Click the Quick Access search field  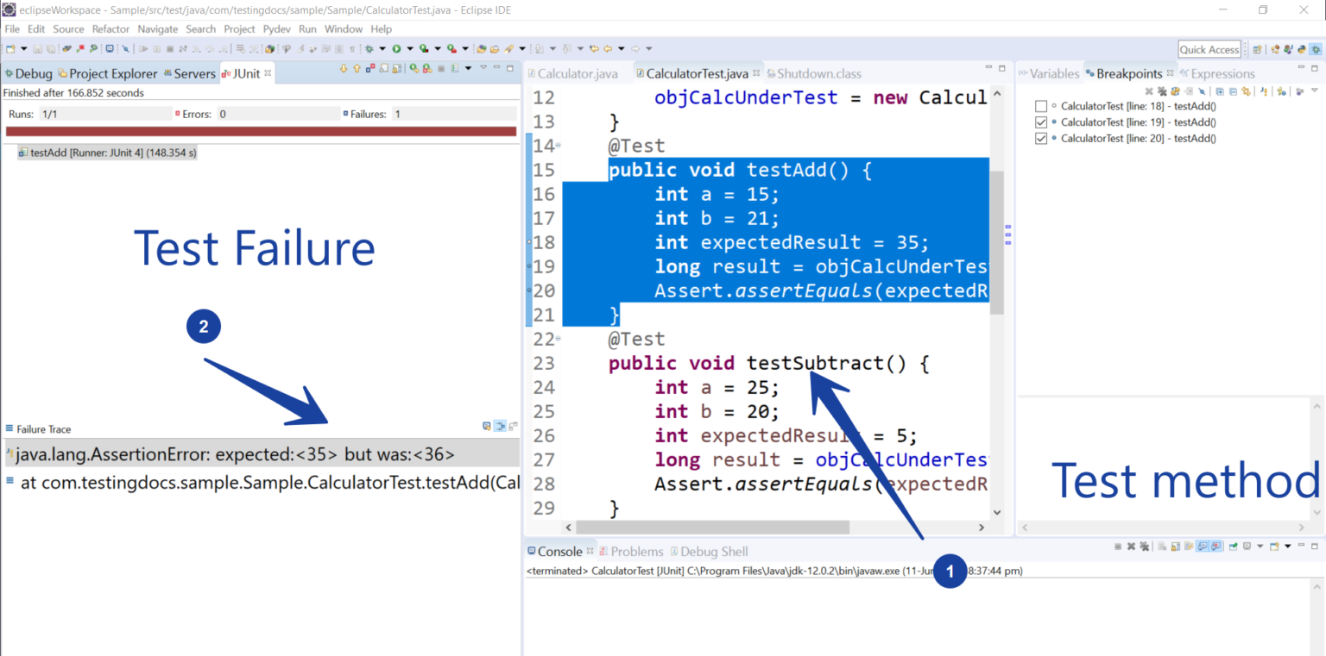pyautogui.click(x=1209, y=50)
